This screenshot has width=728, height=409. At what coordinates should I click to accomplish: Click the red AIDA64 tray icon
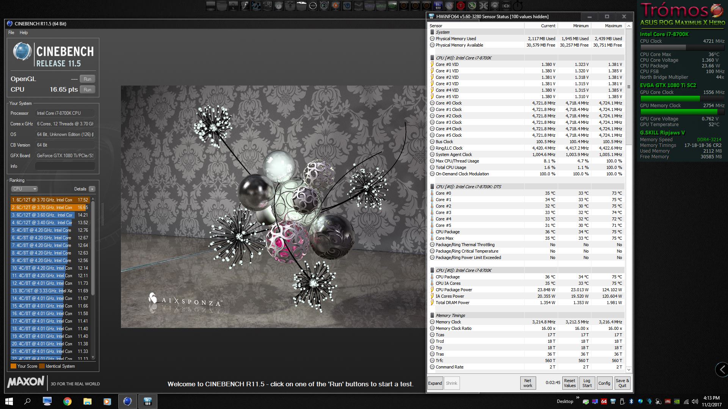coord(604,401)
